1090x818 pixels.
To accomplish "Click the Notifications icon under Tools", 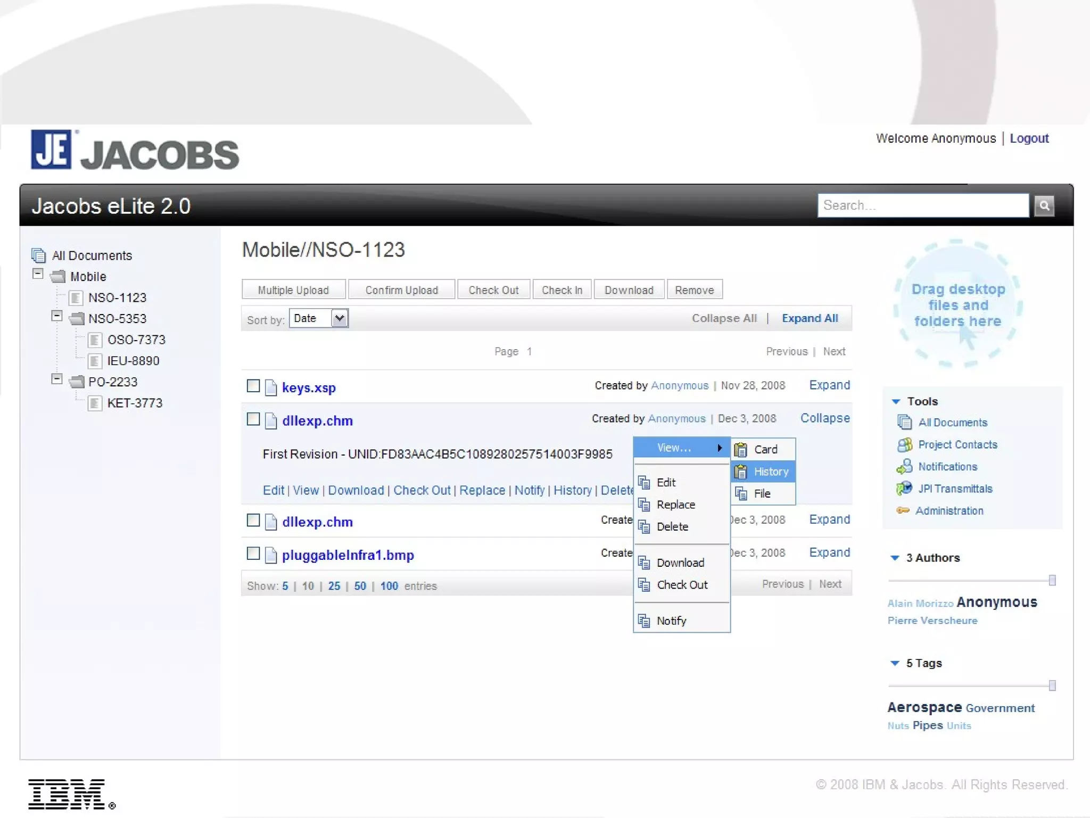I will pos(904,467).
